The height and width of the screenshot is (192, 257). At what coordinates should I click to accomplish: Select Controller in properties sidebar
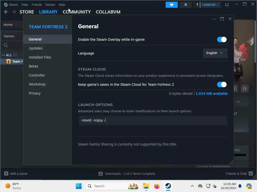(x=47, y=75)
